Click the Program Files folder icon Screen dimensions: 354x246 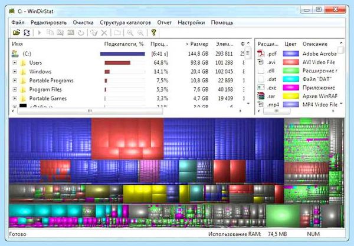coord(23,89)
